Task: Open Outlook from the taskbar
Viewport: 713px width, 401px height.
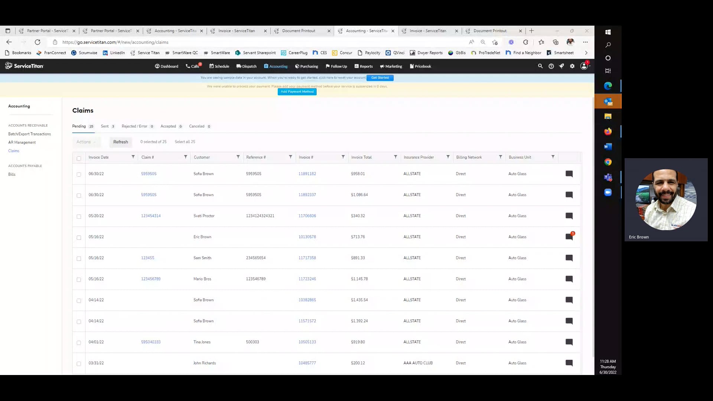Action: (x=608, y=101)
